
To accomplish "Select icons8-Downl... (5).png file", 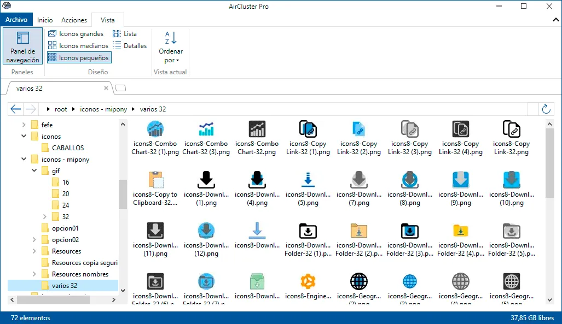I will (x=308, y=189).
